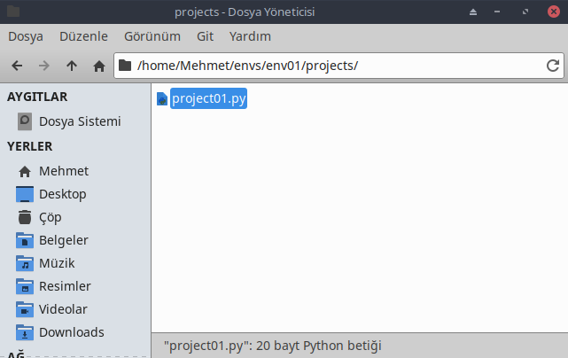Open the Git menu
Viewport: 568px width, 358px height.
[205, 36]
